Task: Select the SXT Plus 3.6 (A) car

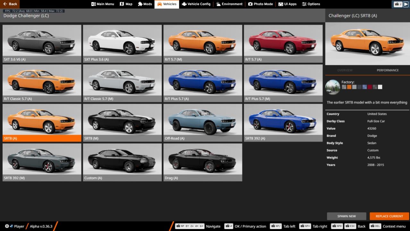Action: [x=122, y=44]
